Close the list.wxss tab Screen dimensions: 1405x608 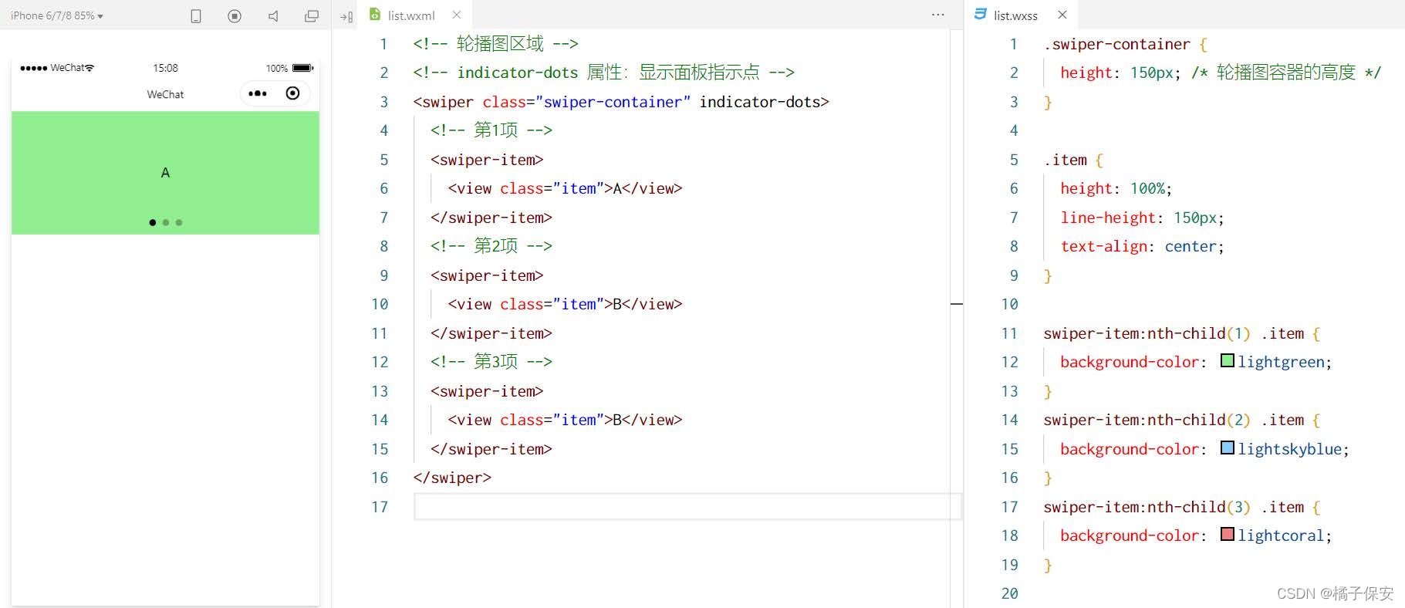click(x=1062, y=15)
